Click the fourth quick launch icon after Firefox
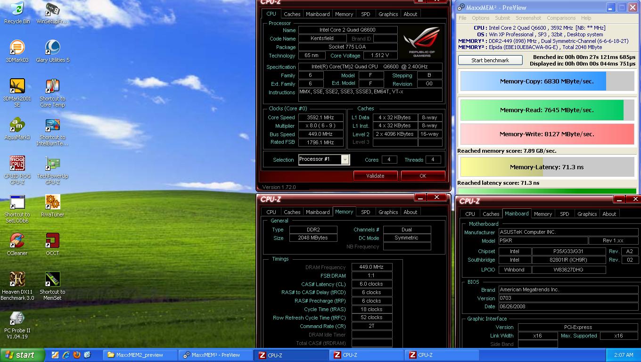The image size is (641, 362). tap(88, 355)
